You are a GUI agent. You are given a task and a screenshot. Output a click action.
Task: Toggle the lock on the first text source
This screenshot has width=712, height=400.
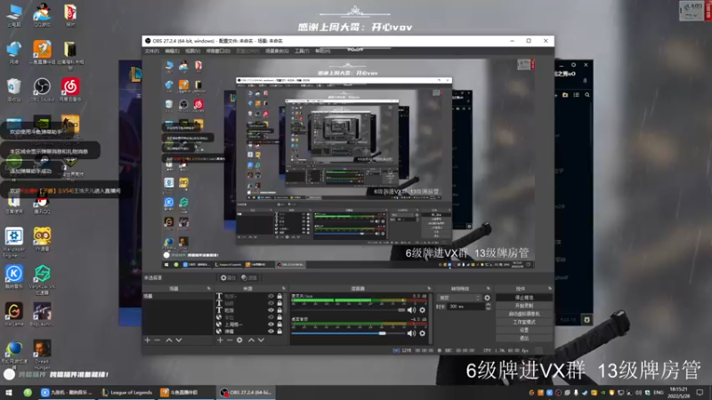pyautogui.click(x=279, y=296)
